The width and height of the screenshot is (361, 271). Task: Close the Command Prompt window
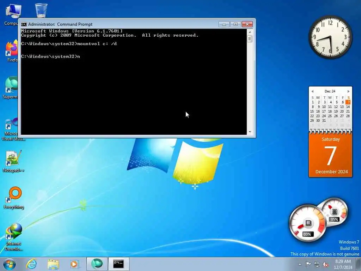pyautogui.click(x=247, y=24)
